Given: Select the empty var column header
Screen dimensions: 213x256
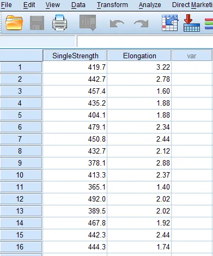Looking at the screenshot, I should pyautogui.click(x=192, y=56).
